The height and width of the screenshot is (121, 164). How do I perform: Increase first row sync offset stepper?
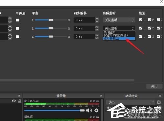coord(97,19)
